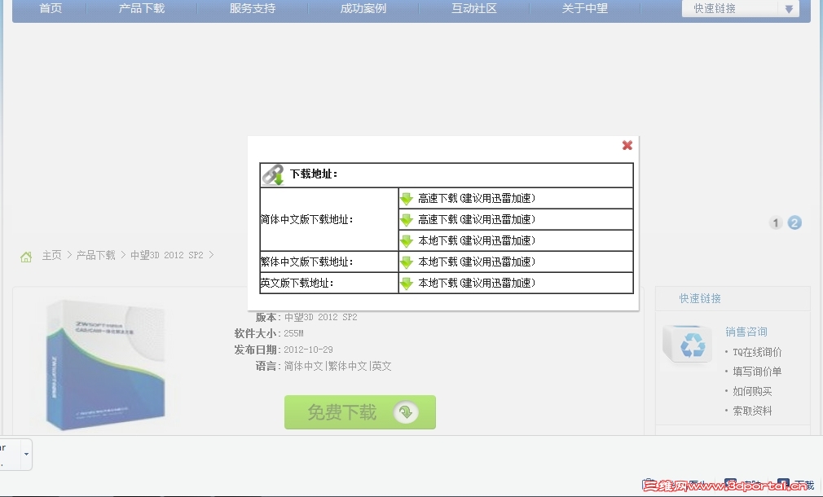Click the home icon in breadcrumb
The image size is (823, 497).
pyautogui.click(x=26, y=257)
